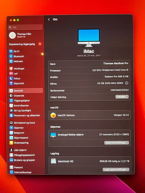
Task: Open Brukere og grupper icon
Action: tap(11, 160)
